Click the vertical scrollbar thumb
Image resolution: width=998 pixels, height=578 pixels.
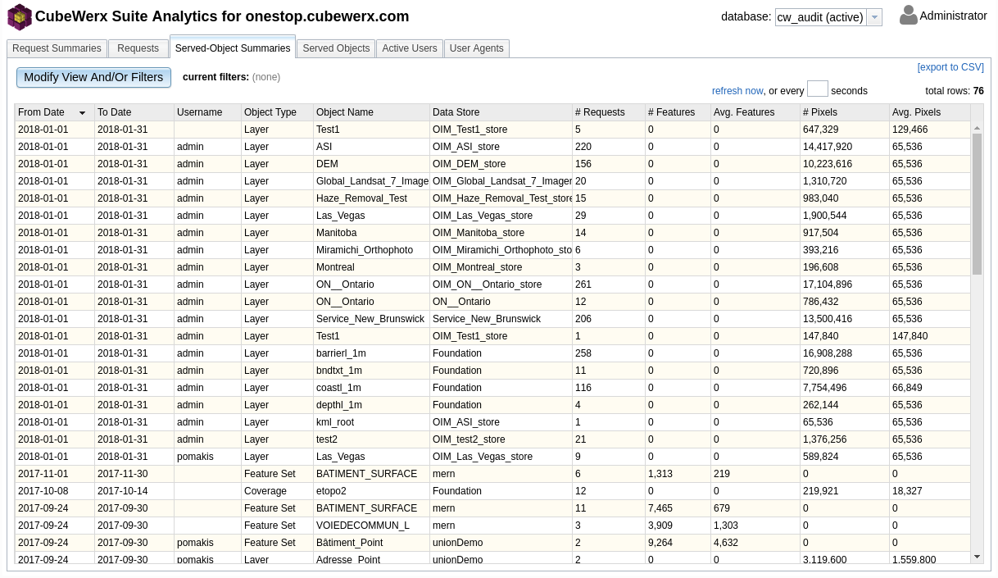click(977, 204)
